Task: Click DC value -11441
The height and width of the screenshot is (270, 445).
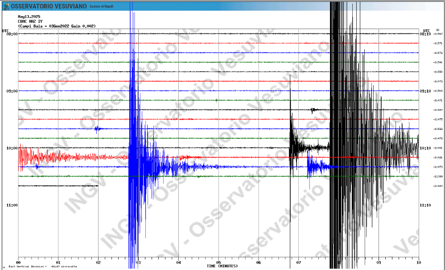Action: tap(438, 148)
